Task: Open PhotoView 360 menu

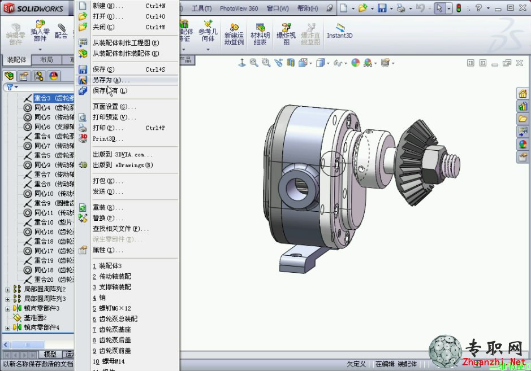Action: 239,8
